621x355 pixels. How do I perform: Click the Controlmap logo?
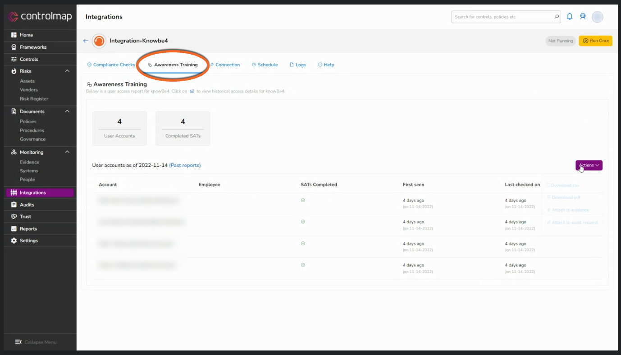(40, 17)
